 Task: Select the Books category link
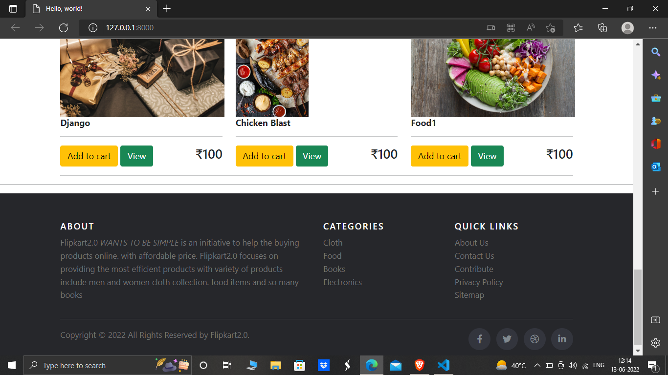click(x=334, y=269)
